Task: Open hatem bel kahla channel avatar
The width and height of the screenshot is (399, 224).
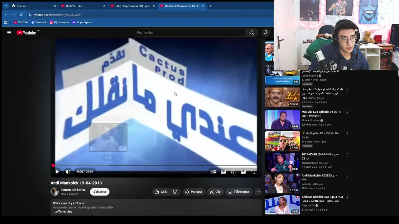Action: (x=55, y=192)
